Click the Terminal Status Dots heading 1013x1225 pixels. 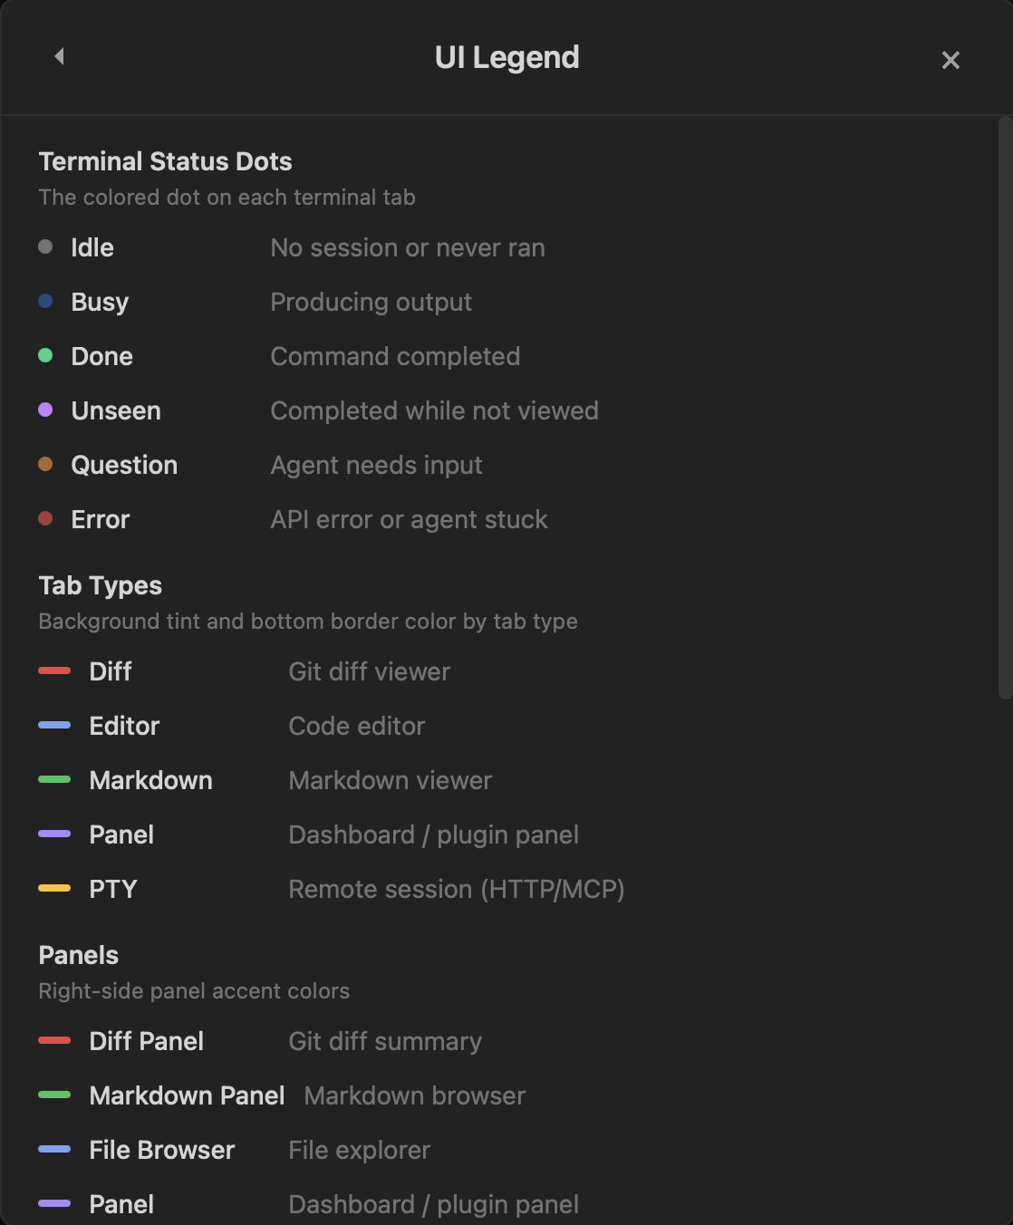[165, 160]
